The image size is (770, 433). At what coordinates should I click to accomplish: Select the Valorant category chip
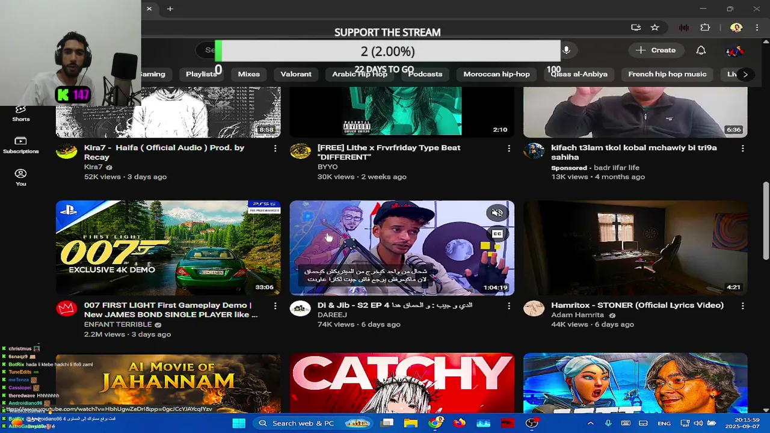[296, 74]
